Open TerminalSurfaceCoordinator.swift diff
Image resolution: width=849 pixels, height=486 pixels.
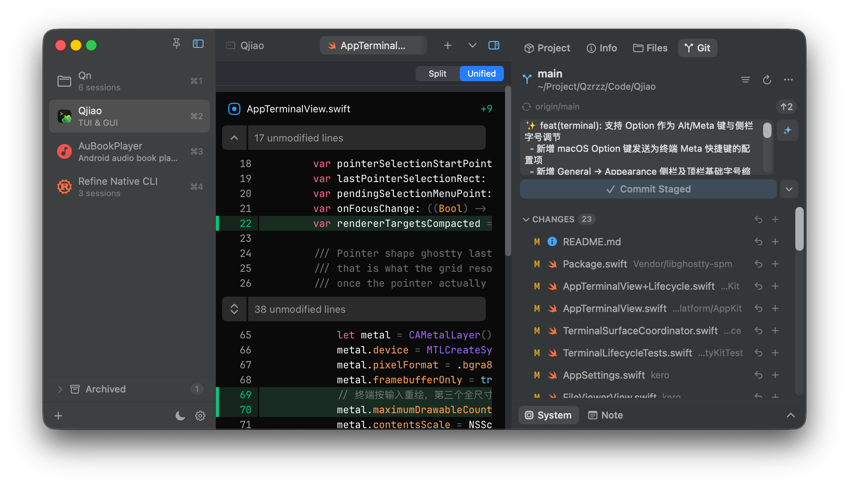(x=640, y=330)
